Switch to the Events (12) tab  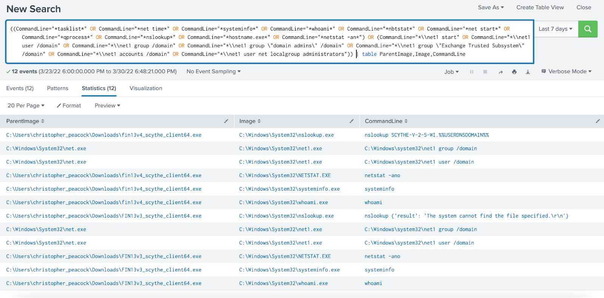pyautogui.click(x=20, y=88)
